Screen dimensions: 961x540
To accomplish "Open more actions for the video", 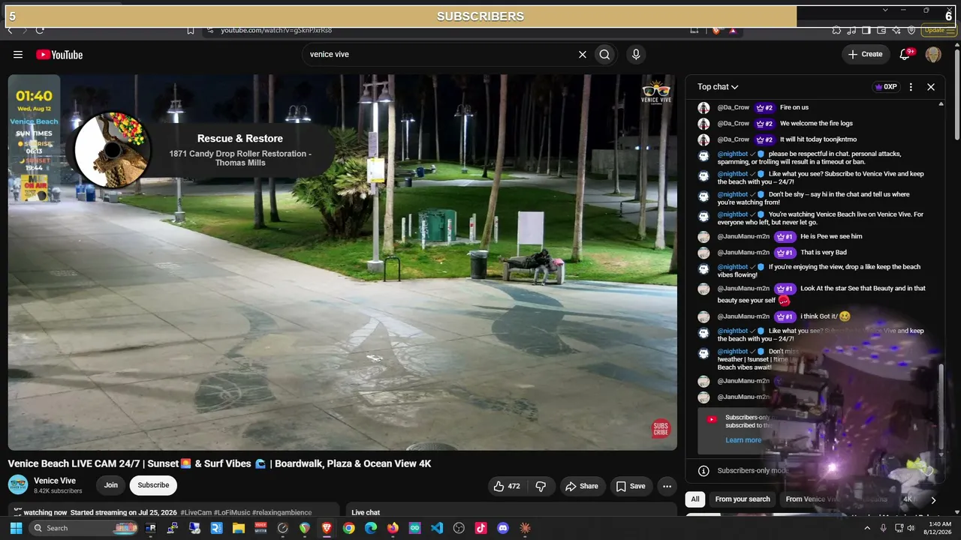I will pos(667,486).
